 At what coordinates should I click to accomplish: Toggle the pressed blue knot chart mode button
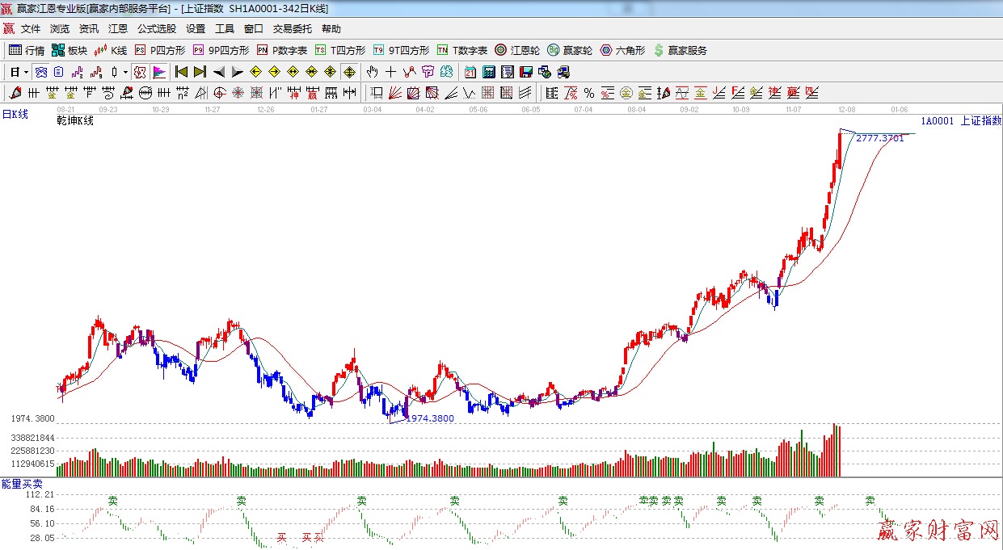(40, 72)
